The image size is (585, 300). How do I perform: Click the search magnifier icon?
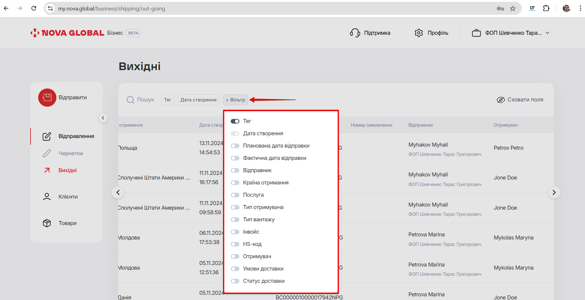point(130,100)
